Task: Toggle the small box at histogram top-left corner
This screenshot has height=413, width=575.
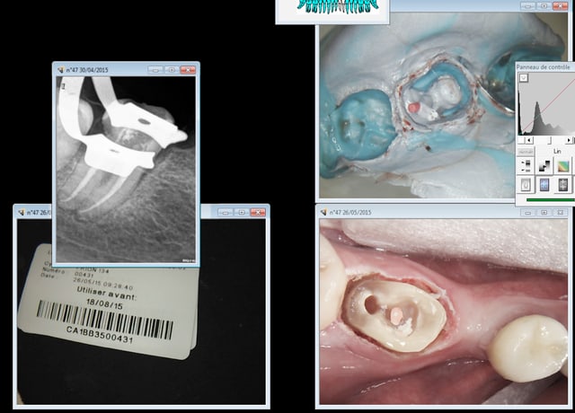Action: tap(523, 79)
